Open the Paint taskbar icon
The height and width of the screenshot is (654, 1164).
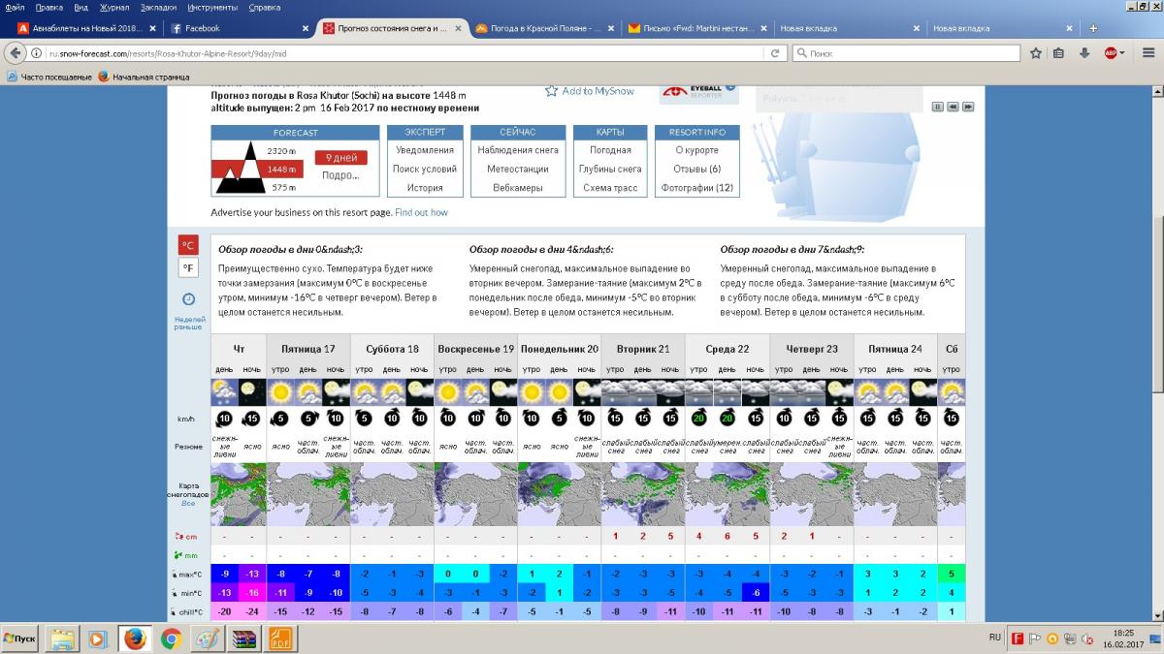[x=207, y=638]
